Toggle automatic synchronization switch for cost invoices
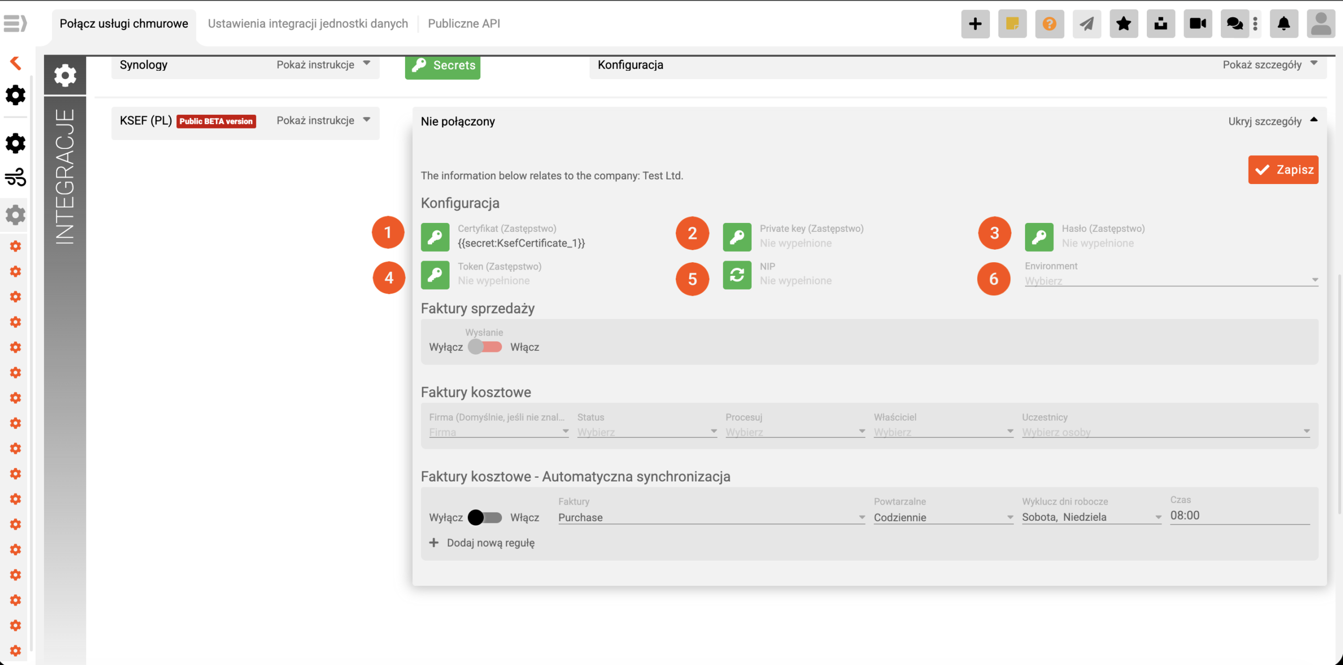Image resolution: width=1343 pixels, height=665 pixels. click(x=485, y=517)
